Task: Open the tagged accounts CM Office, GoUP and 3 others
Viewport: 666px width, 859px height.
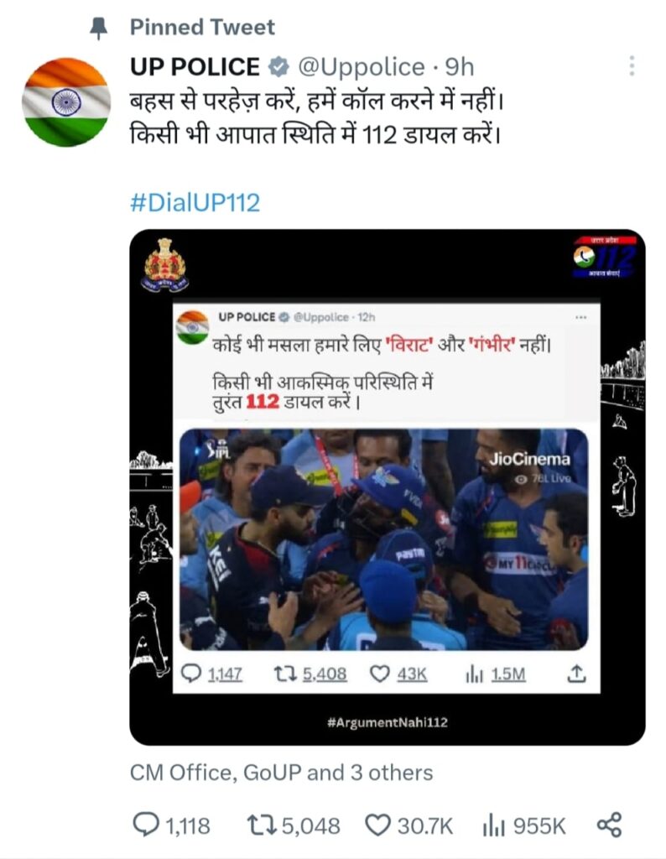Action: click(x=282, y=773)
